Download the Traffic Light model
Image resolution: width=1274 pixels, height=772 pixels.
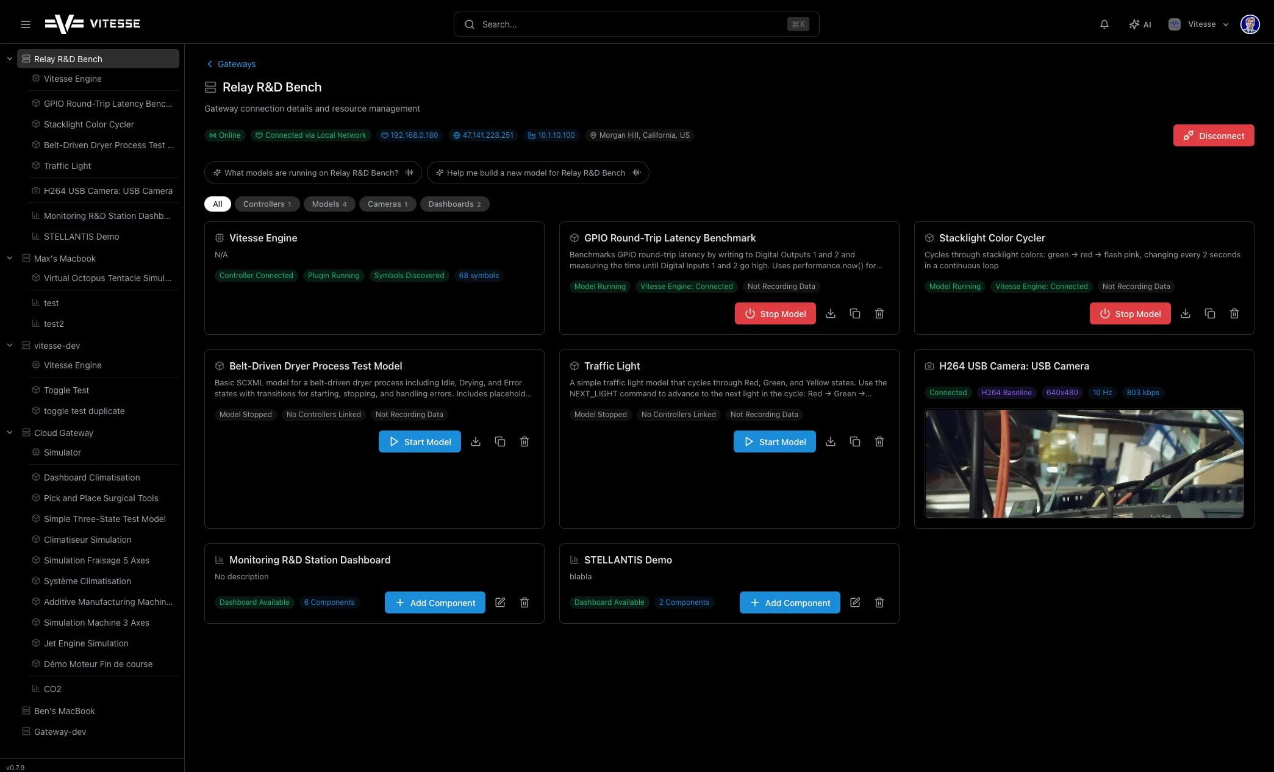click(831, 441)
